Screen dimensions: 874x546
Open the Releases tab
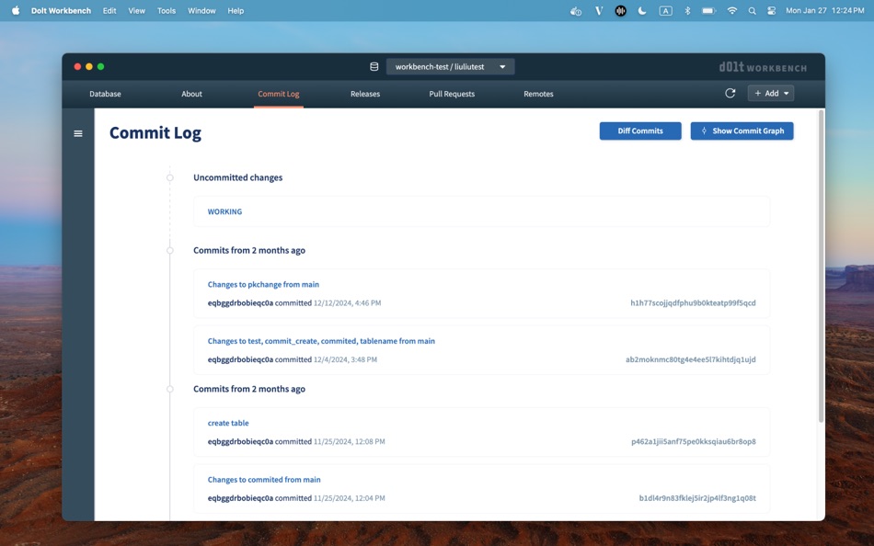tap(365, 94)
